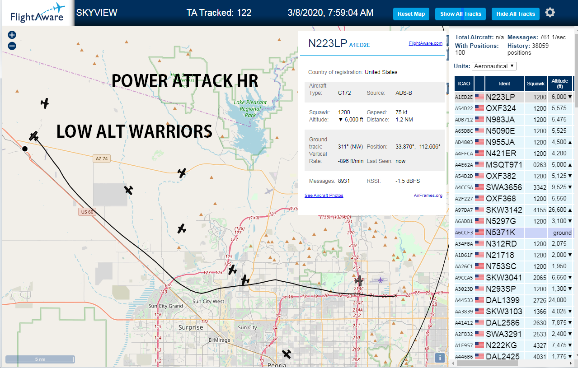Open the AirFrames.org link
This screenshot has height=368, width=578.
click(428, 196)
